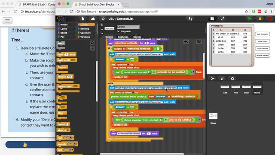
Task: Add a new turtle sprite
Action: [x=212, y=78]
